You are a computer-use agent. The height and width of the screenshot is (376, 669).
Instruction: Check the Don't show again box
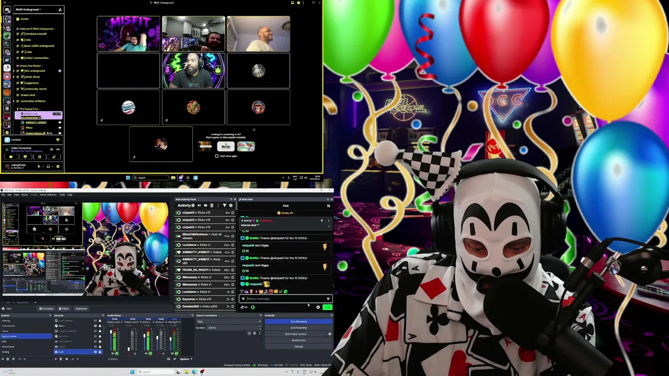(217, 156)
